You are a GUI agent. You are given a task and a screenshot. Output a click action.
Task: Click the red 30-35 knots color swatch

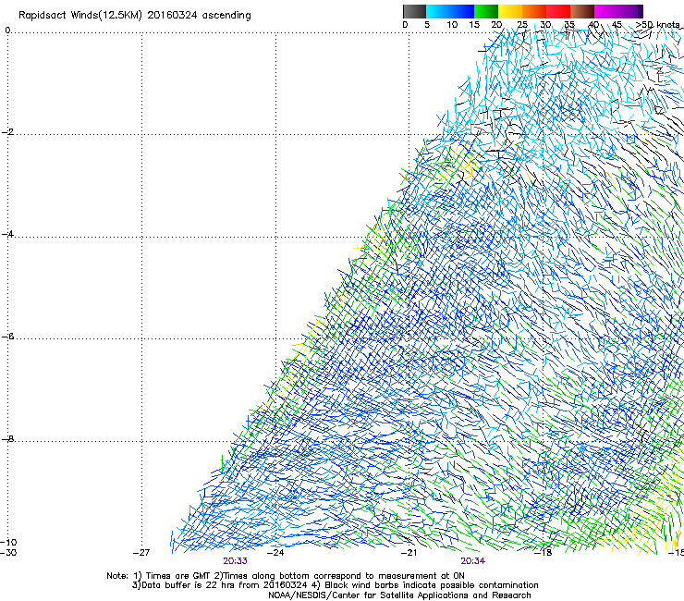(x=558, y=11)
